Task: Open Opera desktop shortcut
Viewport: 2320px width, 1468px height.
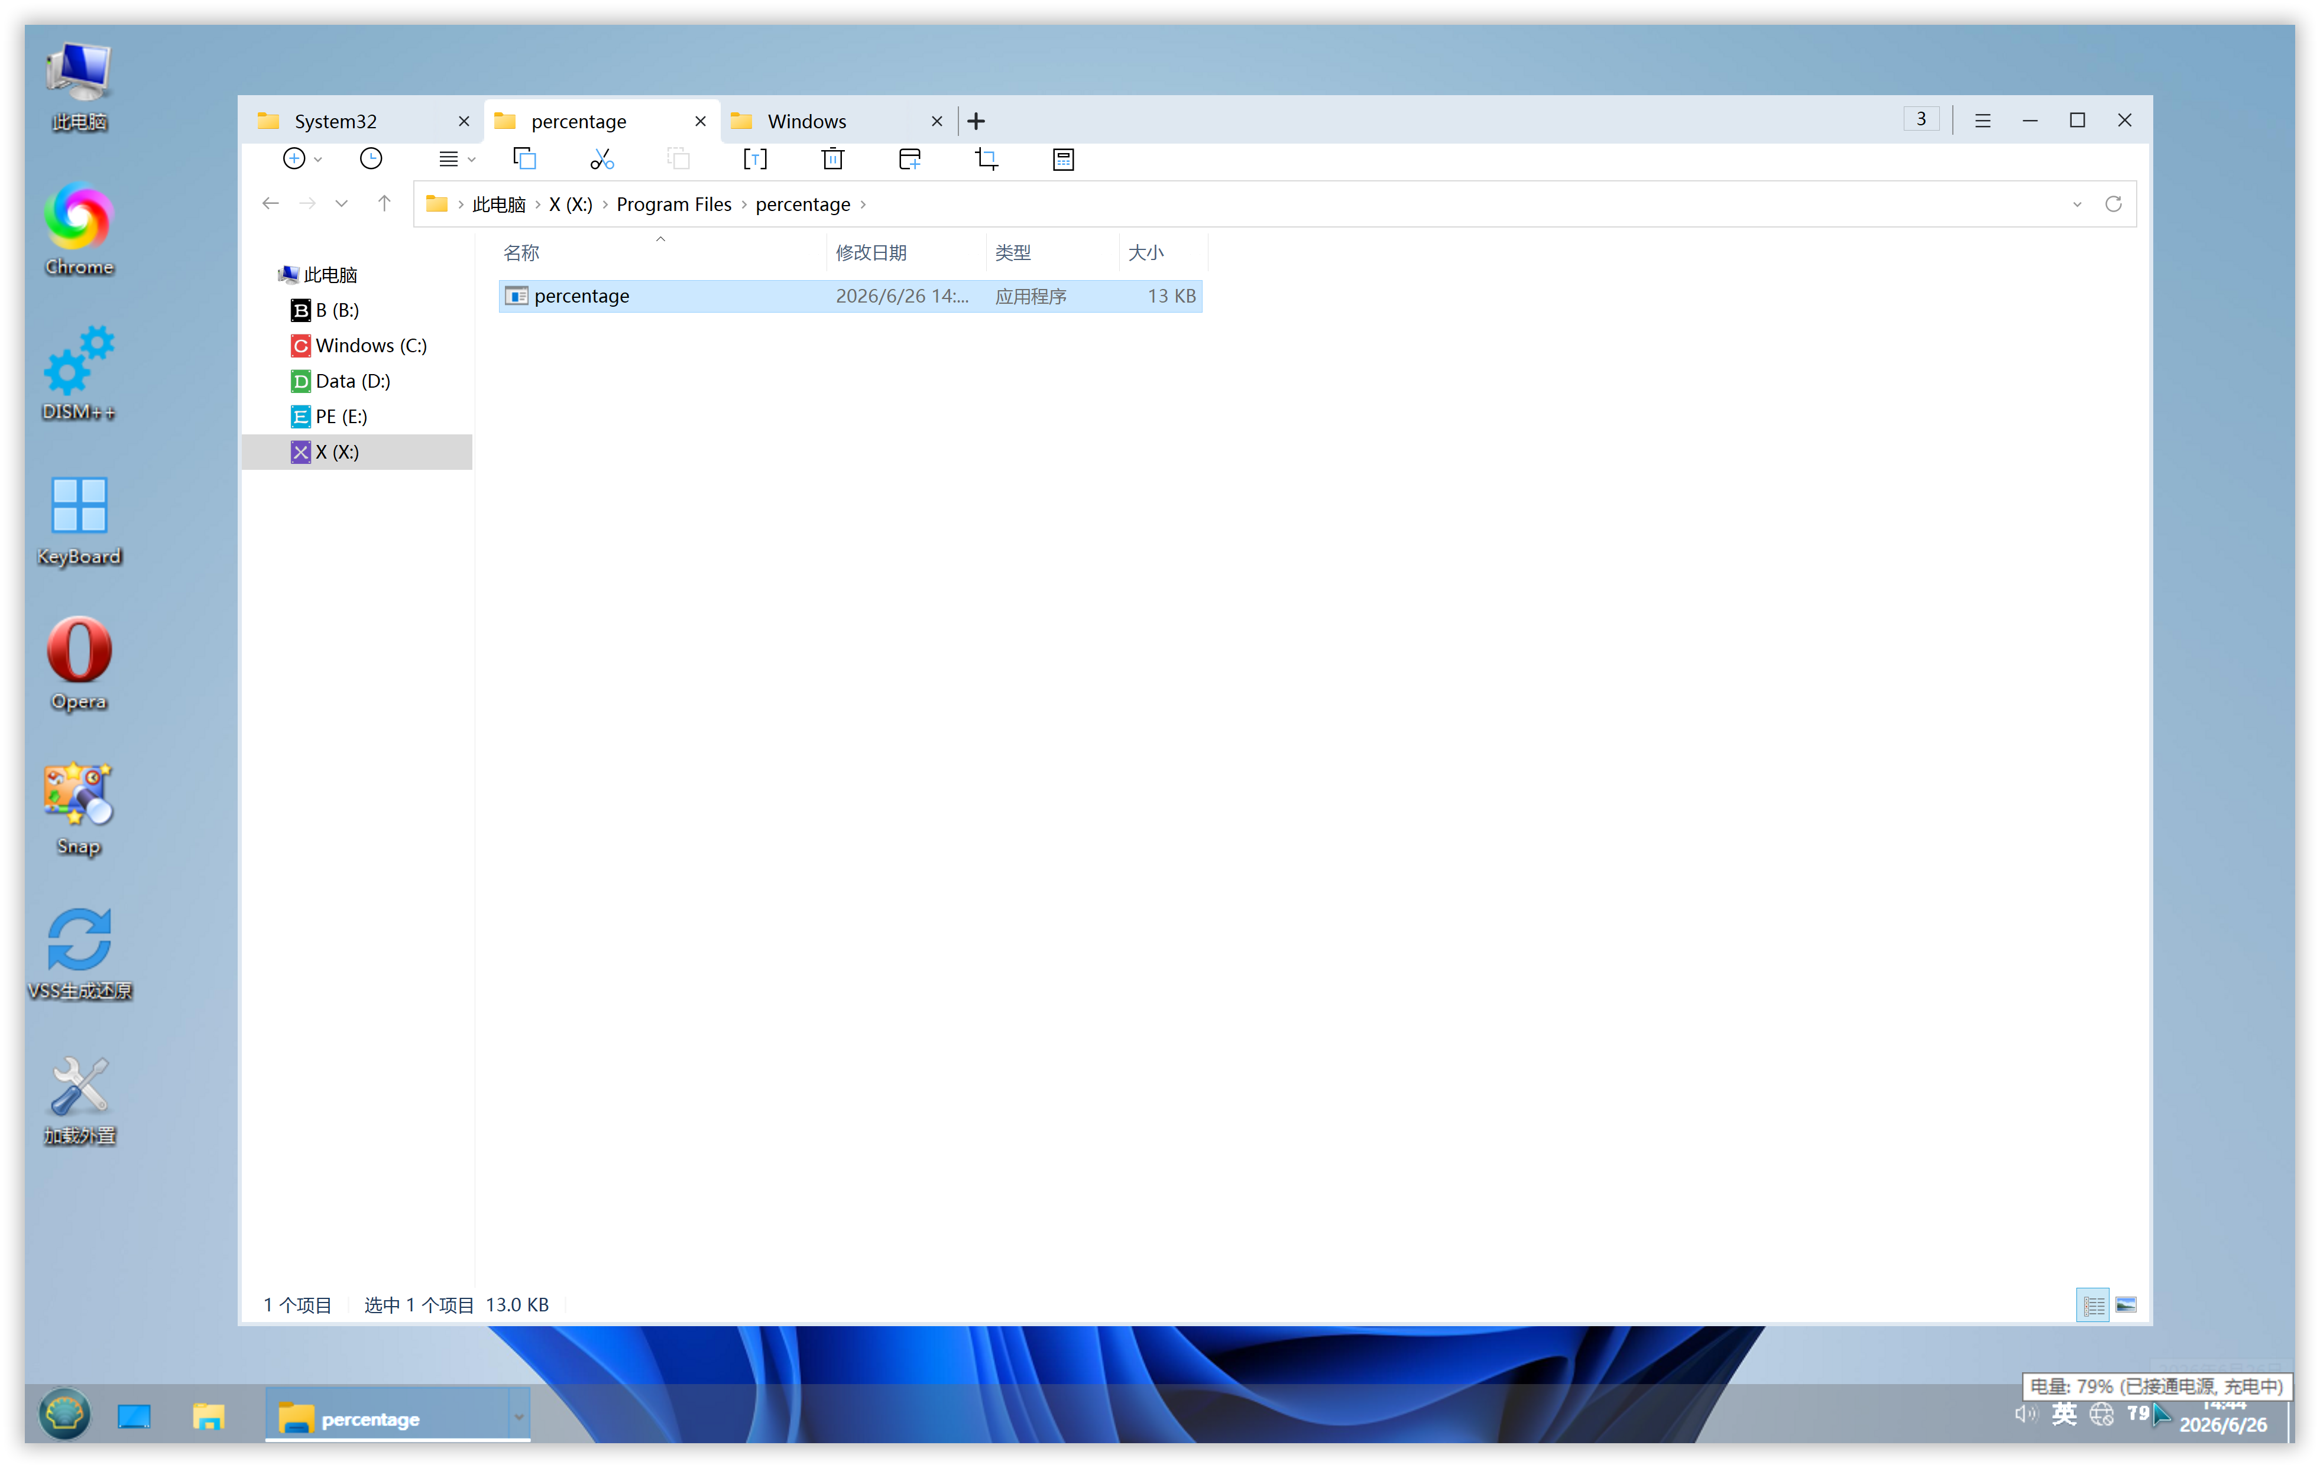Action: (x=79, y=665)
